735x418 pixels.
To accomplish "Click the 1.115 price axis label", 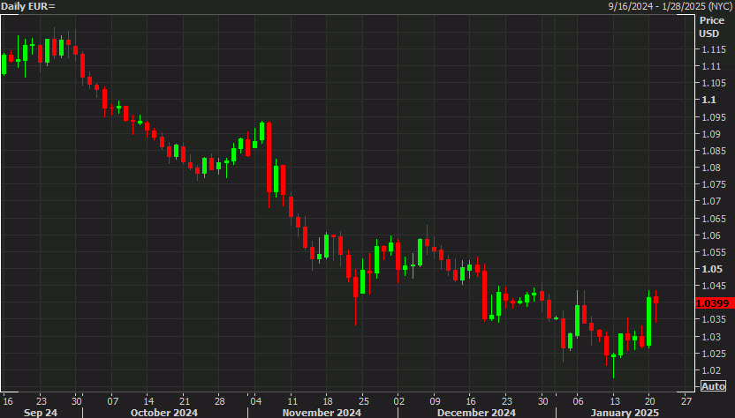I will tap(714, 49).
